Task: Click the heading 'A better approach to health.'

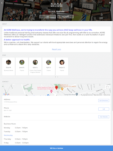Action: click(x=17, y=40)
